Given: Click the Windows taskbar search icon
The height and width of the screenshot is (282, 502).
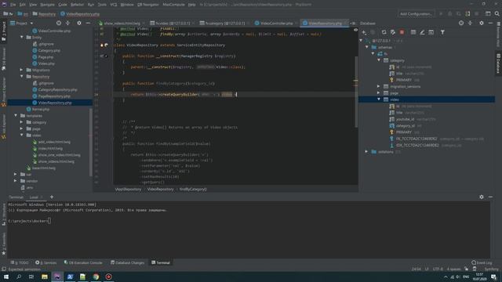Looking at the screenshot, I should pos(19,277).
